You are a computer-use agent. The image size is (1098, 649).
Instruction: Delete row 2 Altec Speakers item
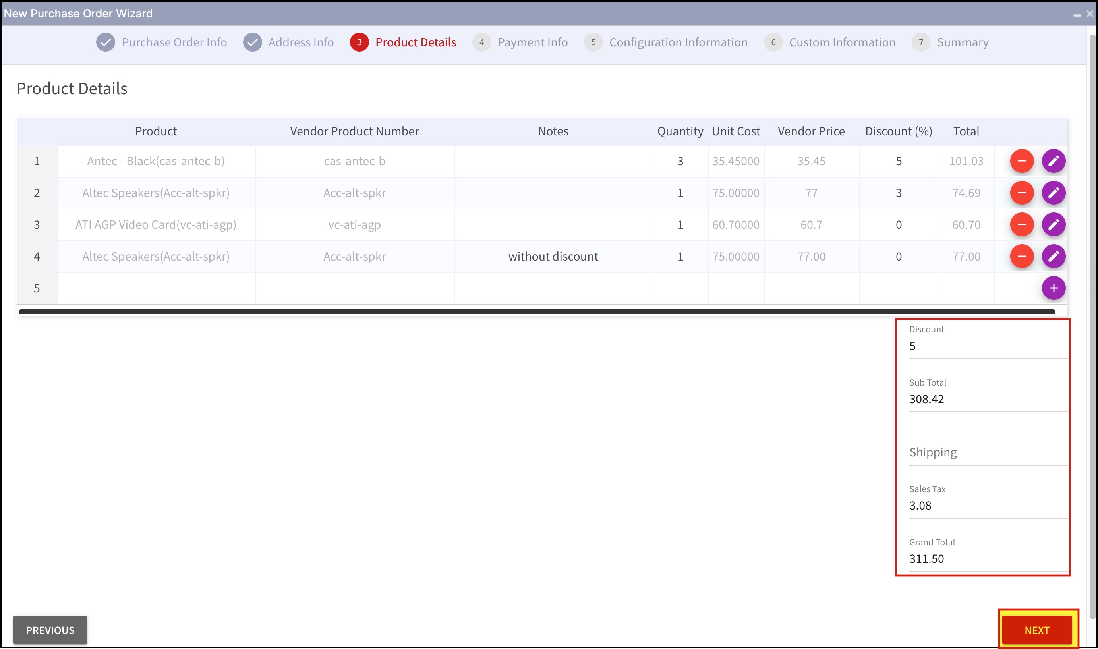(1021, 193)
